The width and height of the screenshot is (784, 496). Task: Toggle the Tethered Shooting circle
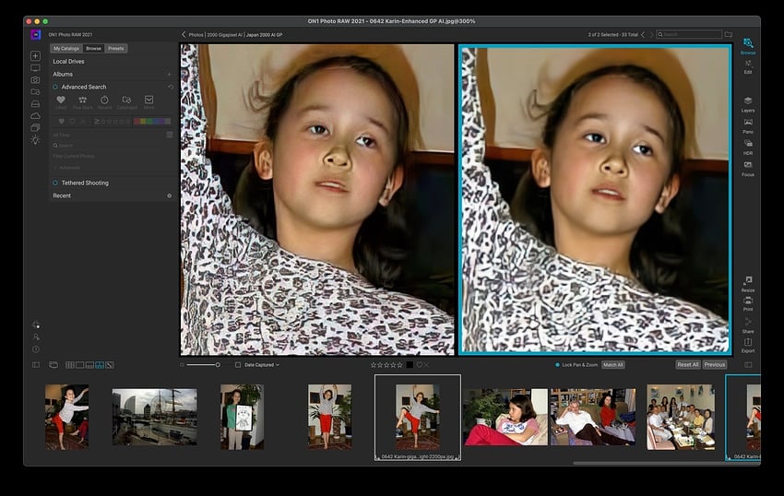pos(55,183)
